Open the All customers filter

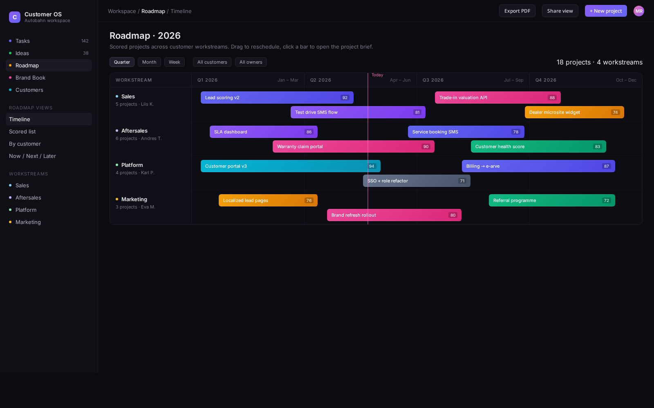212,62
